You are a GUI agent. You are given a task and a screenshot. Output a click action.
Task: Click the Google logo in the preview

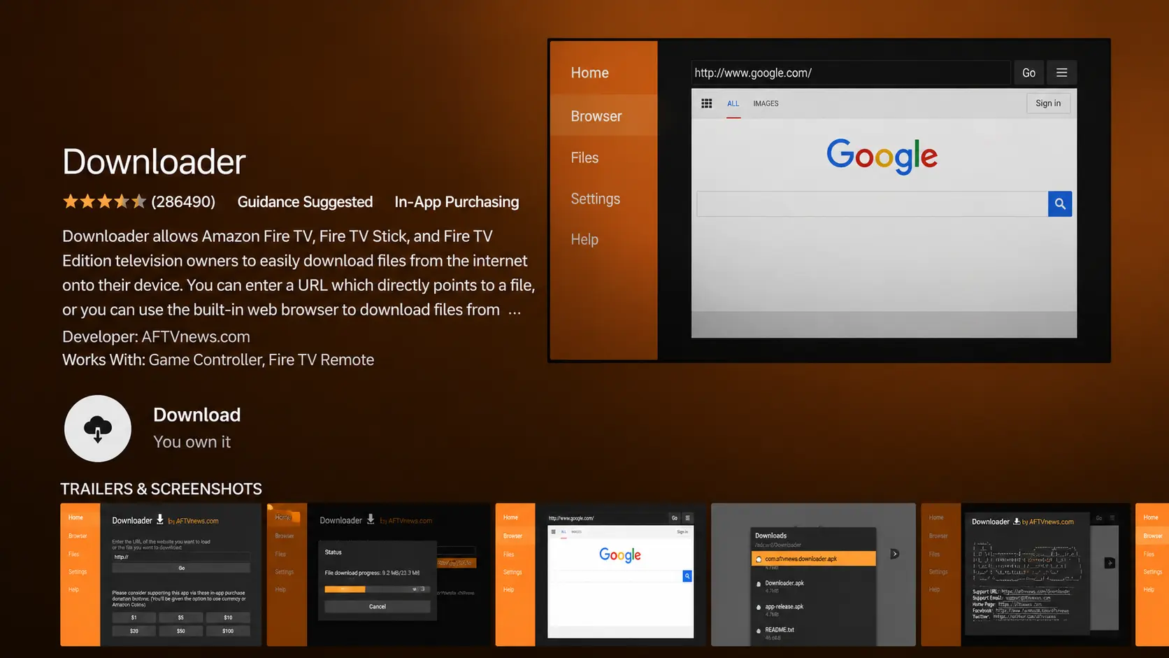click(x=882, y=155)
